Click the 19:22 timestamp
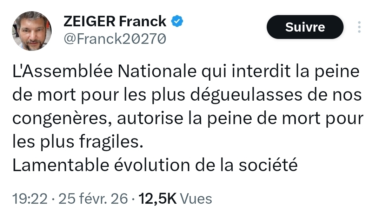Screen dimensions: 379x216 (30, 199)
